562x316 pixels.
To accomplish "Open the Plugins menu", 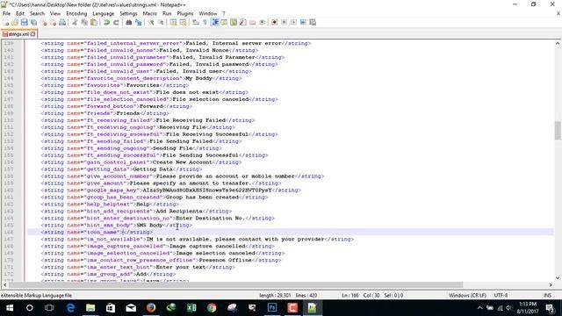I will [185, 13].
